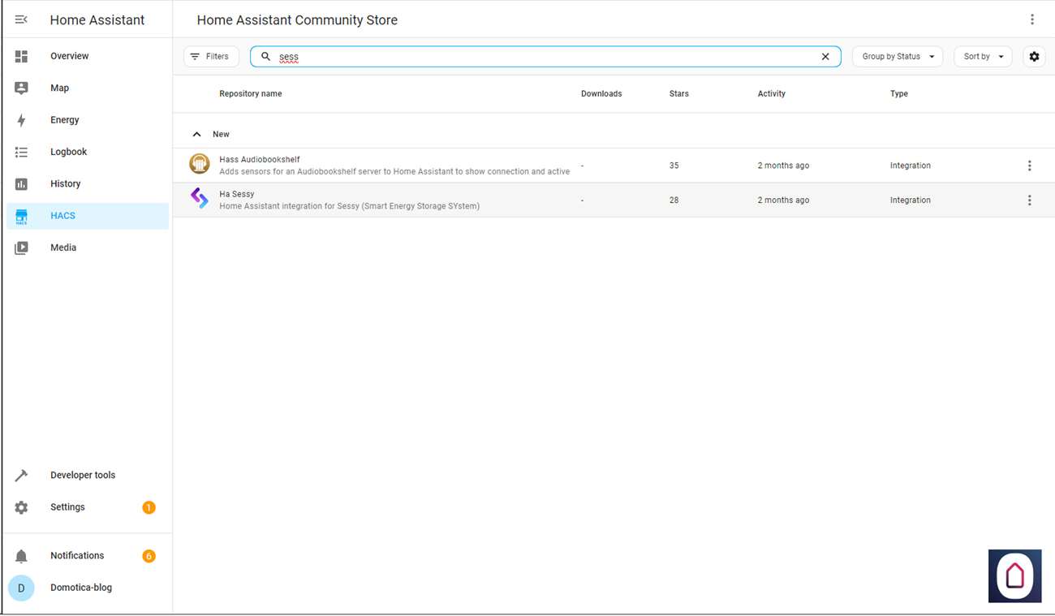
Task: Click into the search input field
Action: coord(544,57)
